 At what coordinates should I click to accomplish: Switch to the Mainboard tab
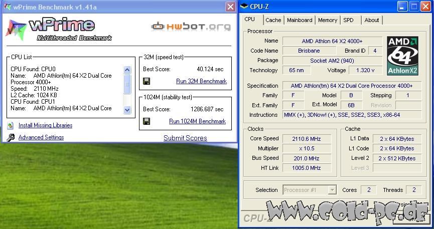click(x=300, y=20)
